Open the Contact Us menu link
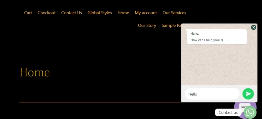Image resolution: width=262 pixels, height=119 pixels. (x=72, y=13)
